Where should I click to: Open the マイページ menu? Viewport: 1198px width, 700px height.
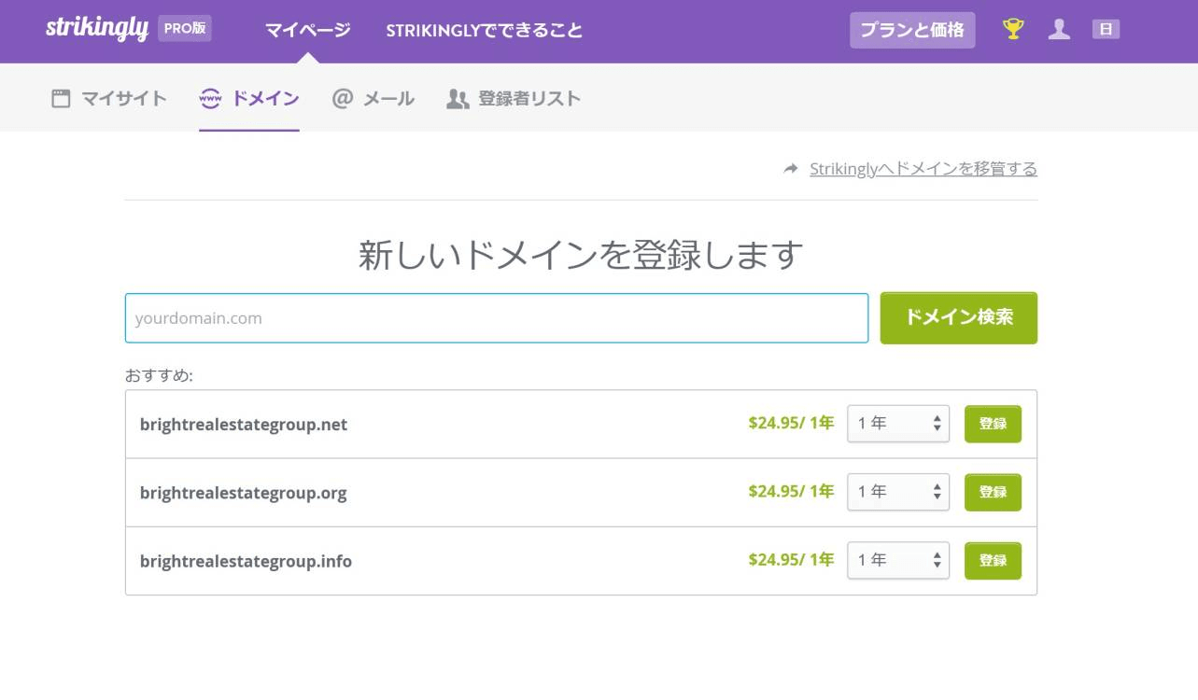pos(306,29)
